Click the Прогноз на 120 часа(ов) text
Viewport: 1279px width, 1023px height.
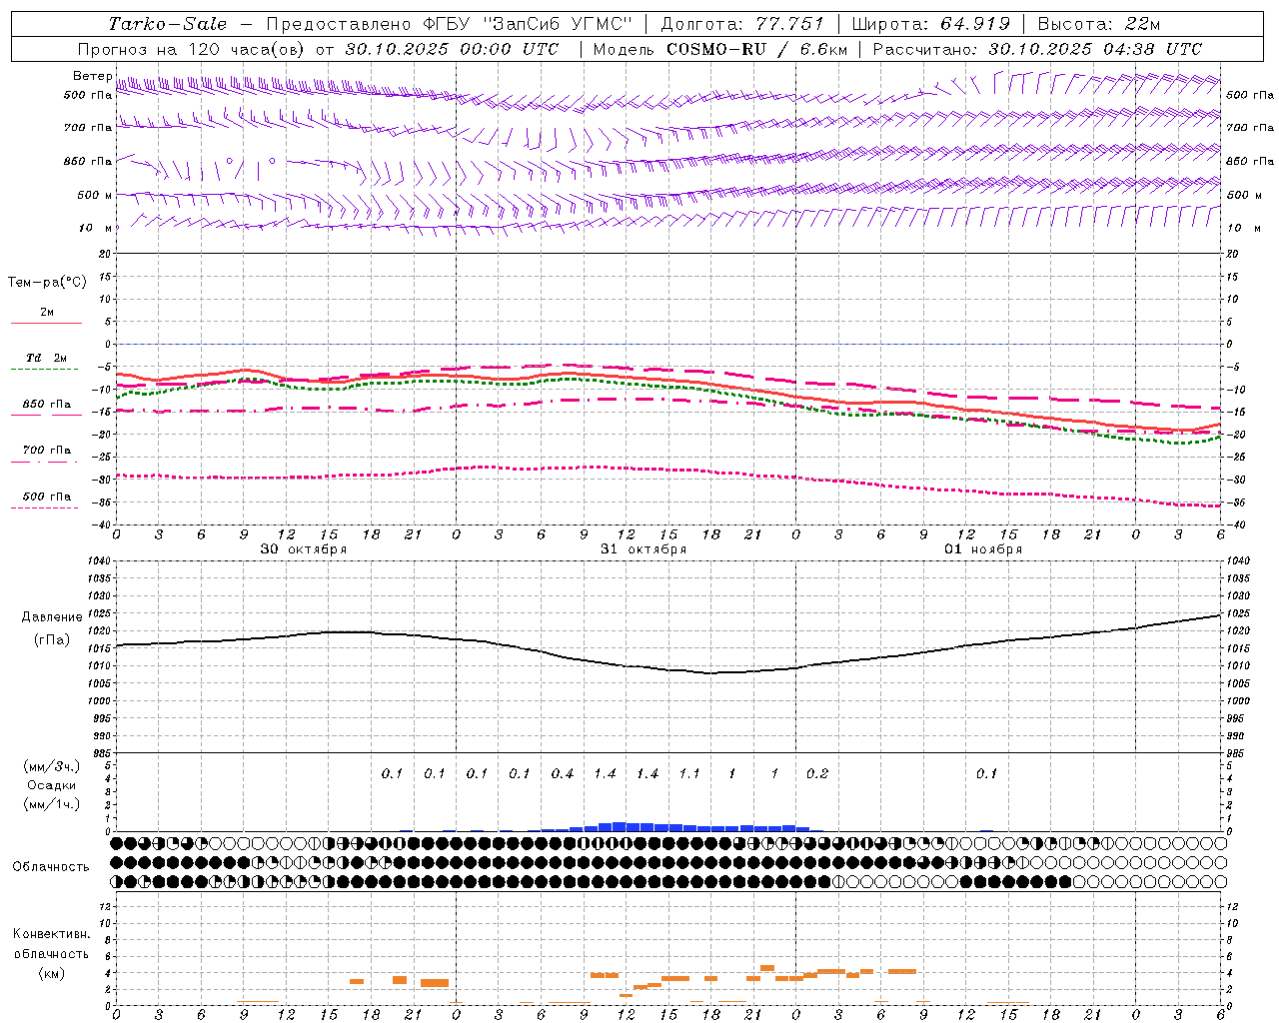click(x=193, y=49)
